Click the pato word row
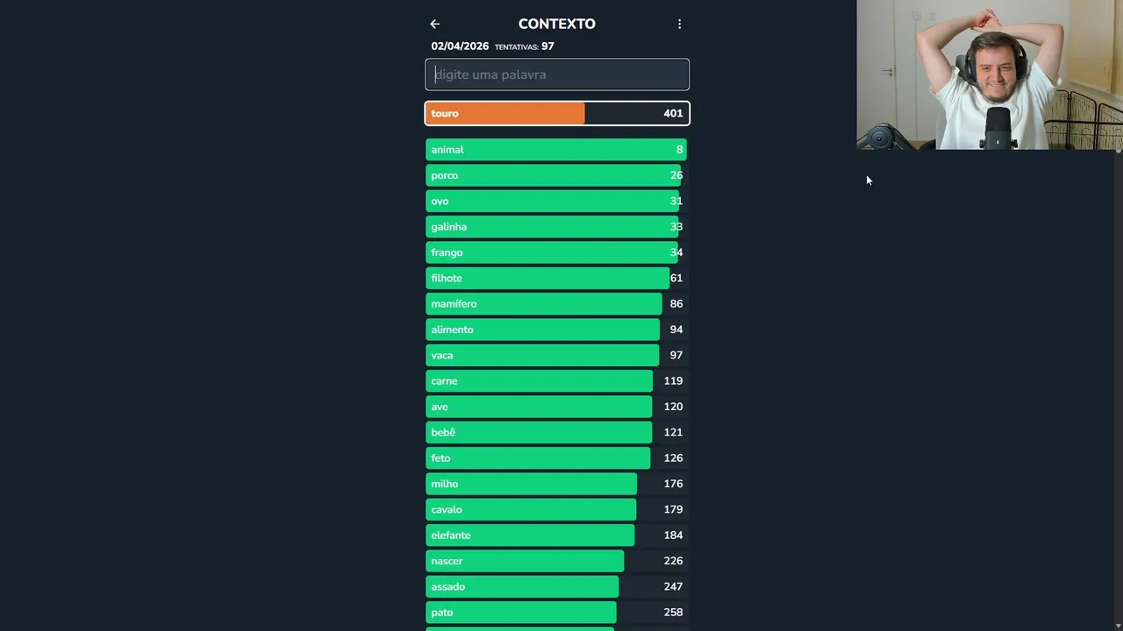Viewport: 1123px width, 631px height. (x=557, y=613)
